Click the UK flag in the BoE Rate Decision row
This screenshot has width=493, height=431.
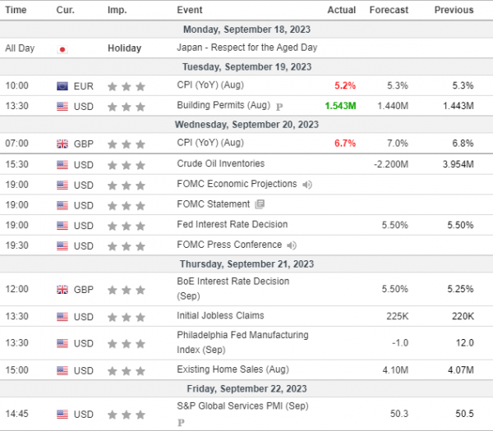62,289
